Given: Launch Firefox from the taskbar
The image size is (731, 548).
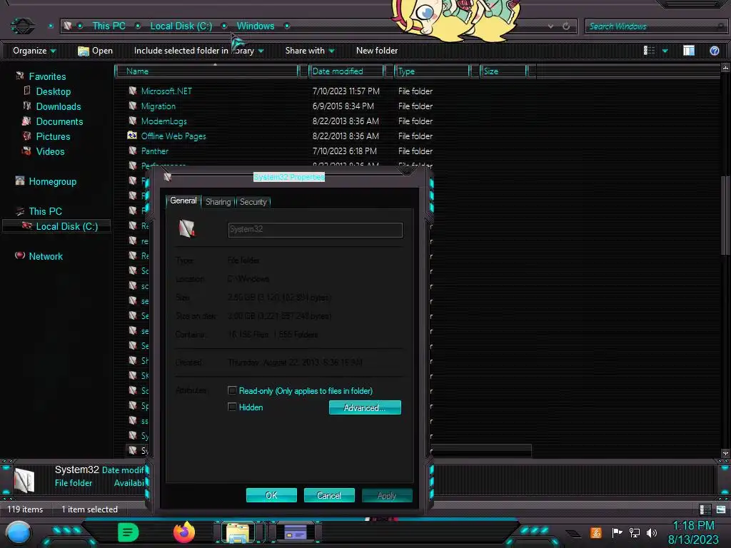Looking at the screenshot, I should click(x=184, y=532).
